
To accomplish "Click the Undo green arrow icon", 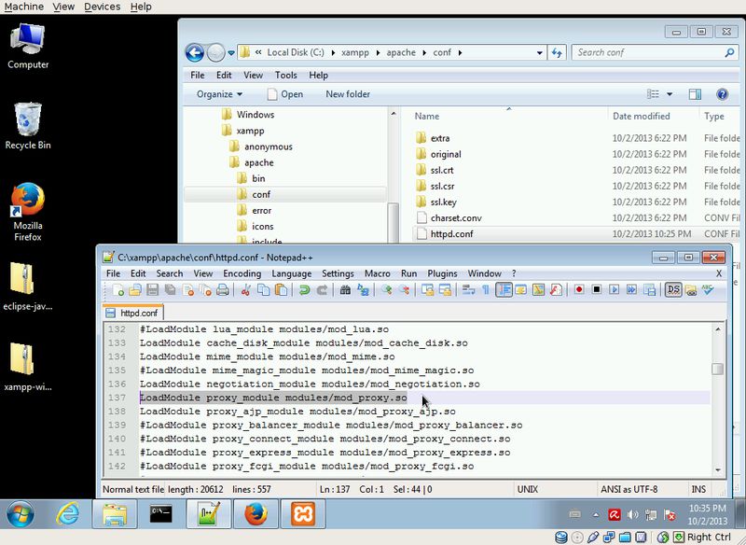I will [304, 290].
